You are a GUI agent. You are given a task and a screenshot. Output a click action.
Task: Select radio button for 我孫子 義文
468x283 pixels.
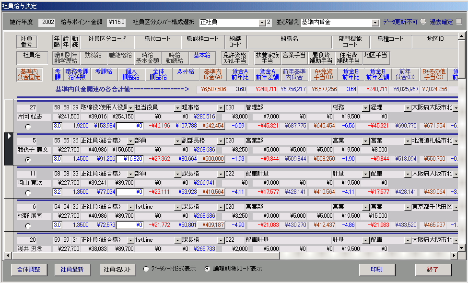click(28, 160)
